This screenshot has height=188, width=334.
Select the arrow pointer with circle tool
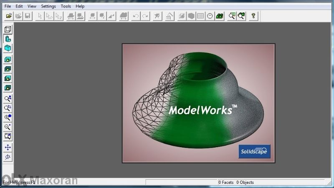[x=49, y=16]
